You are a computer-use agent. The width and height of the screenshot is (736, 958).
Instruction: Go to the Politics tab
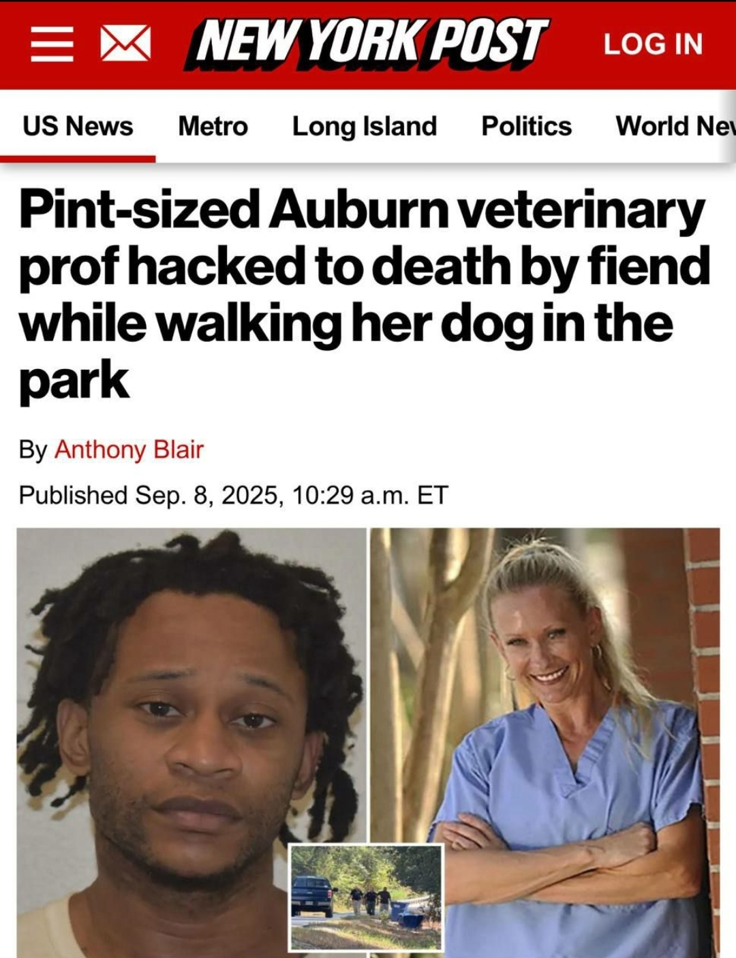pos(527,126)
